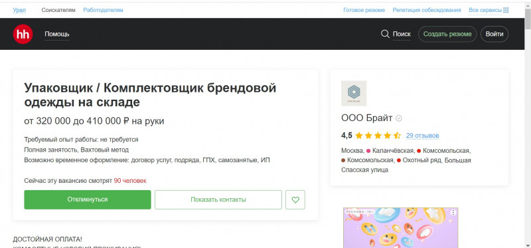The width and height of the screenshot is (531, 248).
Task: Open the ad options three-dot menu
Action: 453,212
